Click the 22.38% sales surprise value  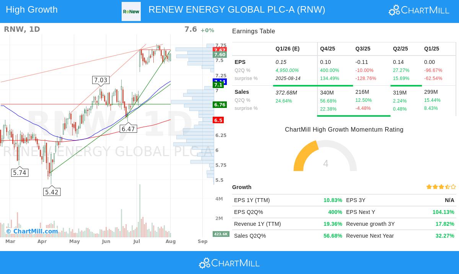(328, 109)
